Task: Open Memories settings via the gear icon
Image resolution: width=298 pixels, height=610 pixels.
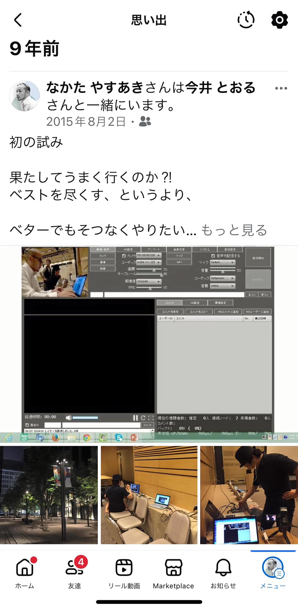Action: tap(279, 20)
